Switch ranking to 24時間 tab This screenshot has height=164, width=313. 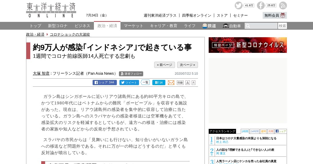(x=254, y=131)
